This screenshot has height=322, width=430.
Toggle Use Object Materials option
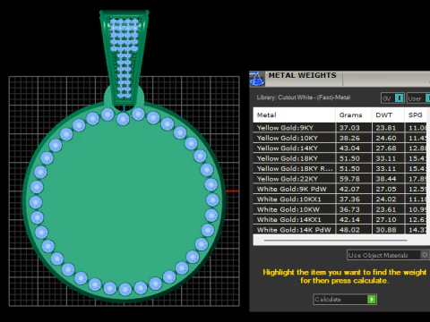(x=388, y=255)
